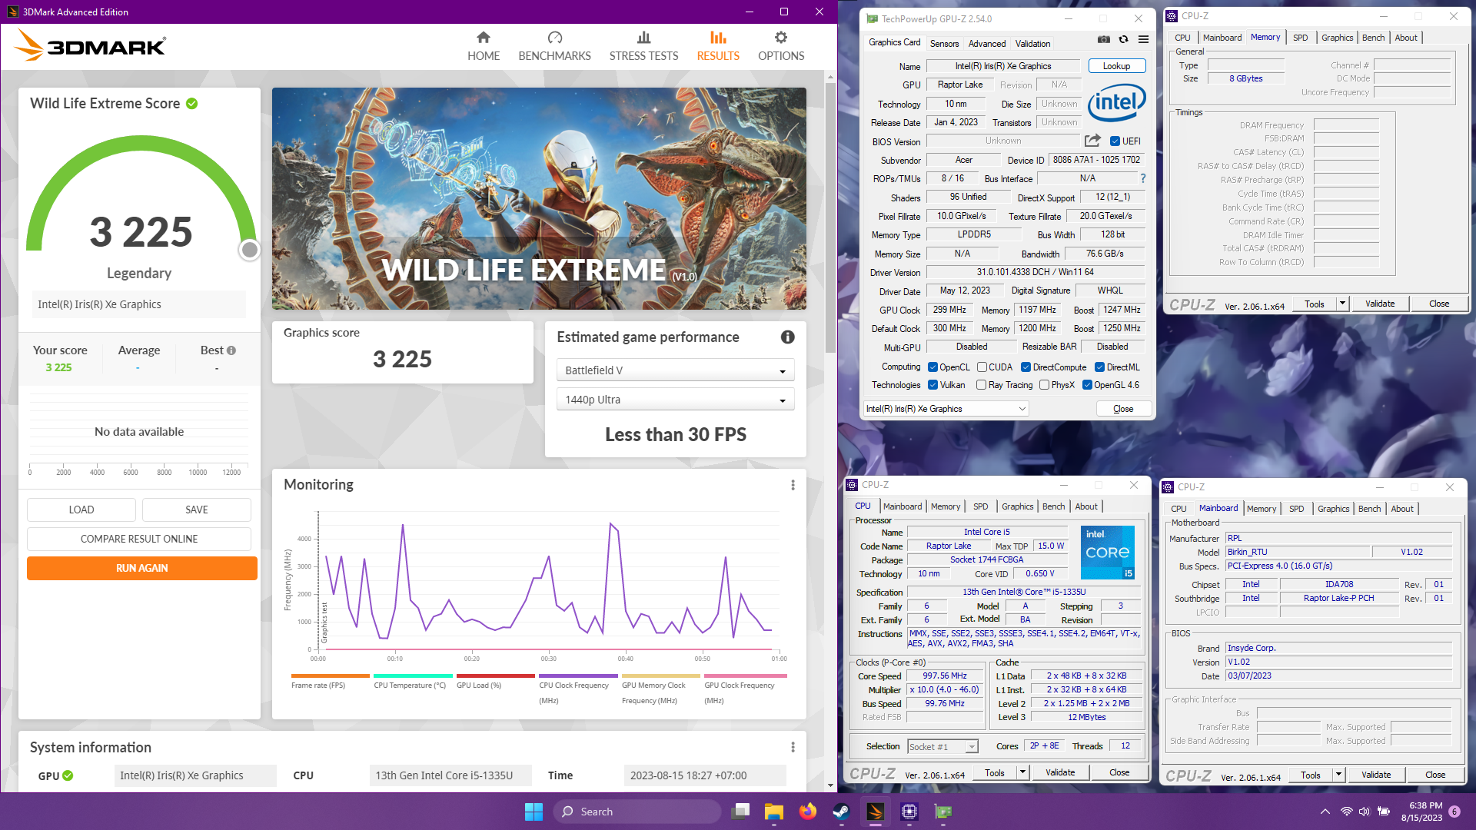Open the 1440p Ultra resolution dropdown
The height and width of the screenshot is (830, 1476).
tap(675, 400)
